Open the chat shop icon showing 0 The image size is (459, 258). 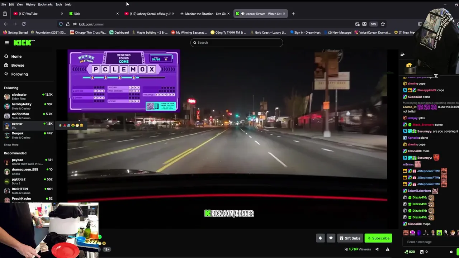(x=424, y=252)
